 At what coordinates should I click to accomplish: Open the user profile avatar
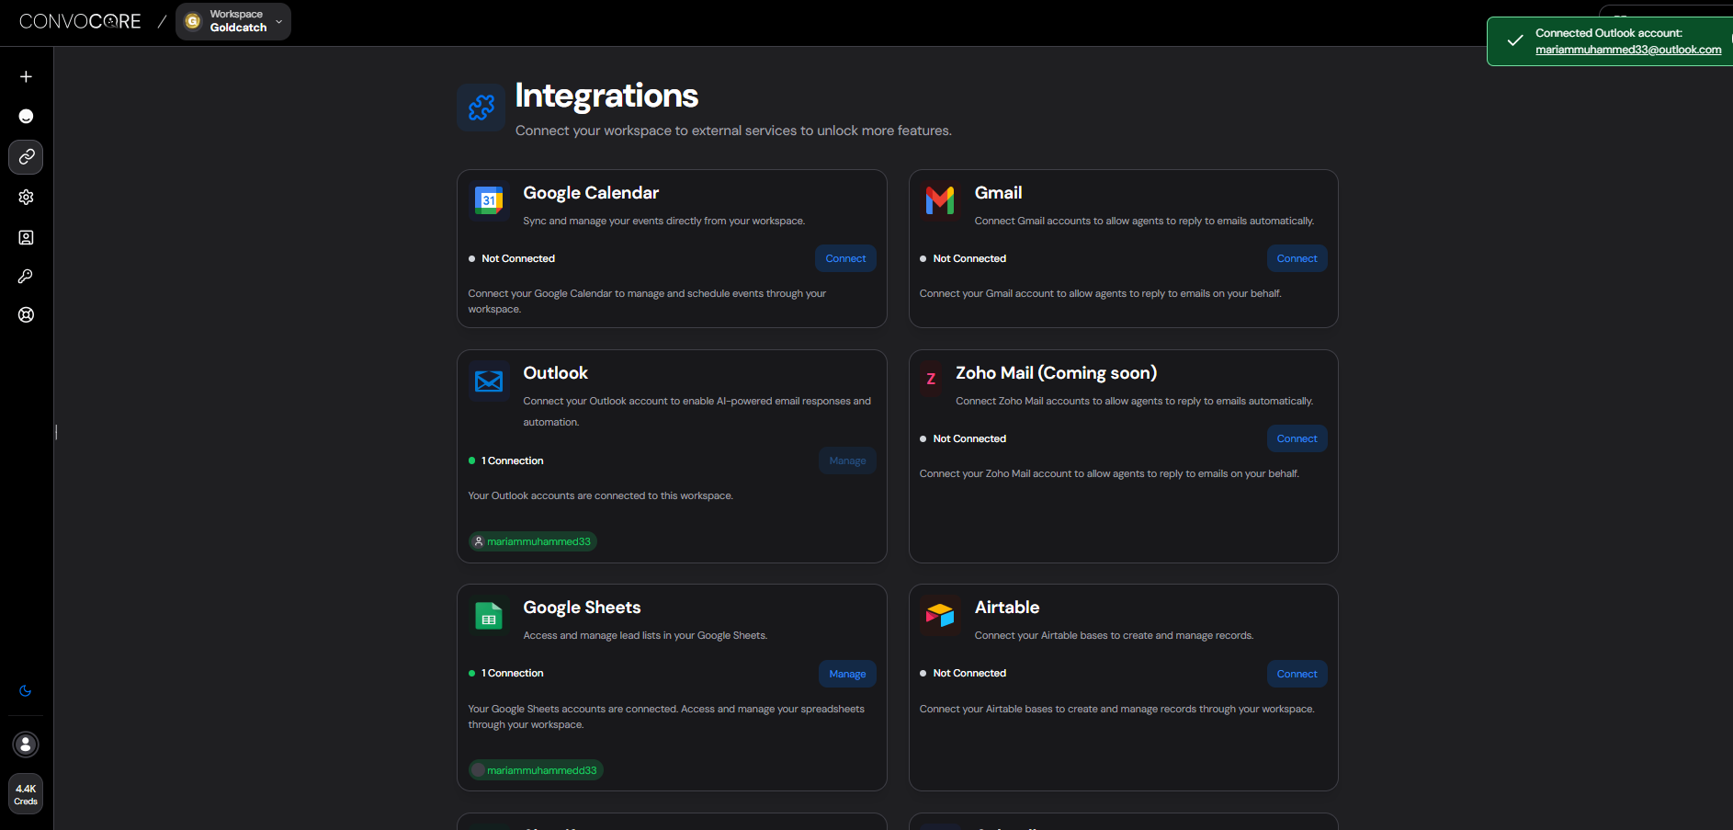click(x=26, y=745)
